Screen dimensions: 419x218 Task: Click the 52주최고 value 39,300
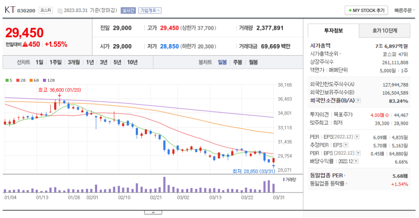[382, 123]
